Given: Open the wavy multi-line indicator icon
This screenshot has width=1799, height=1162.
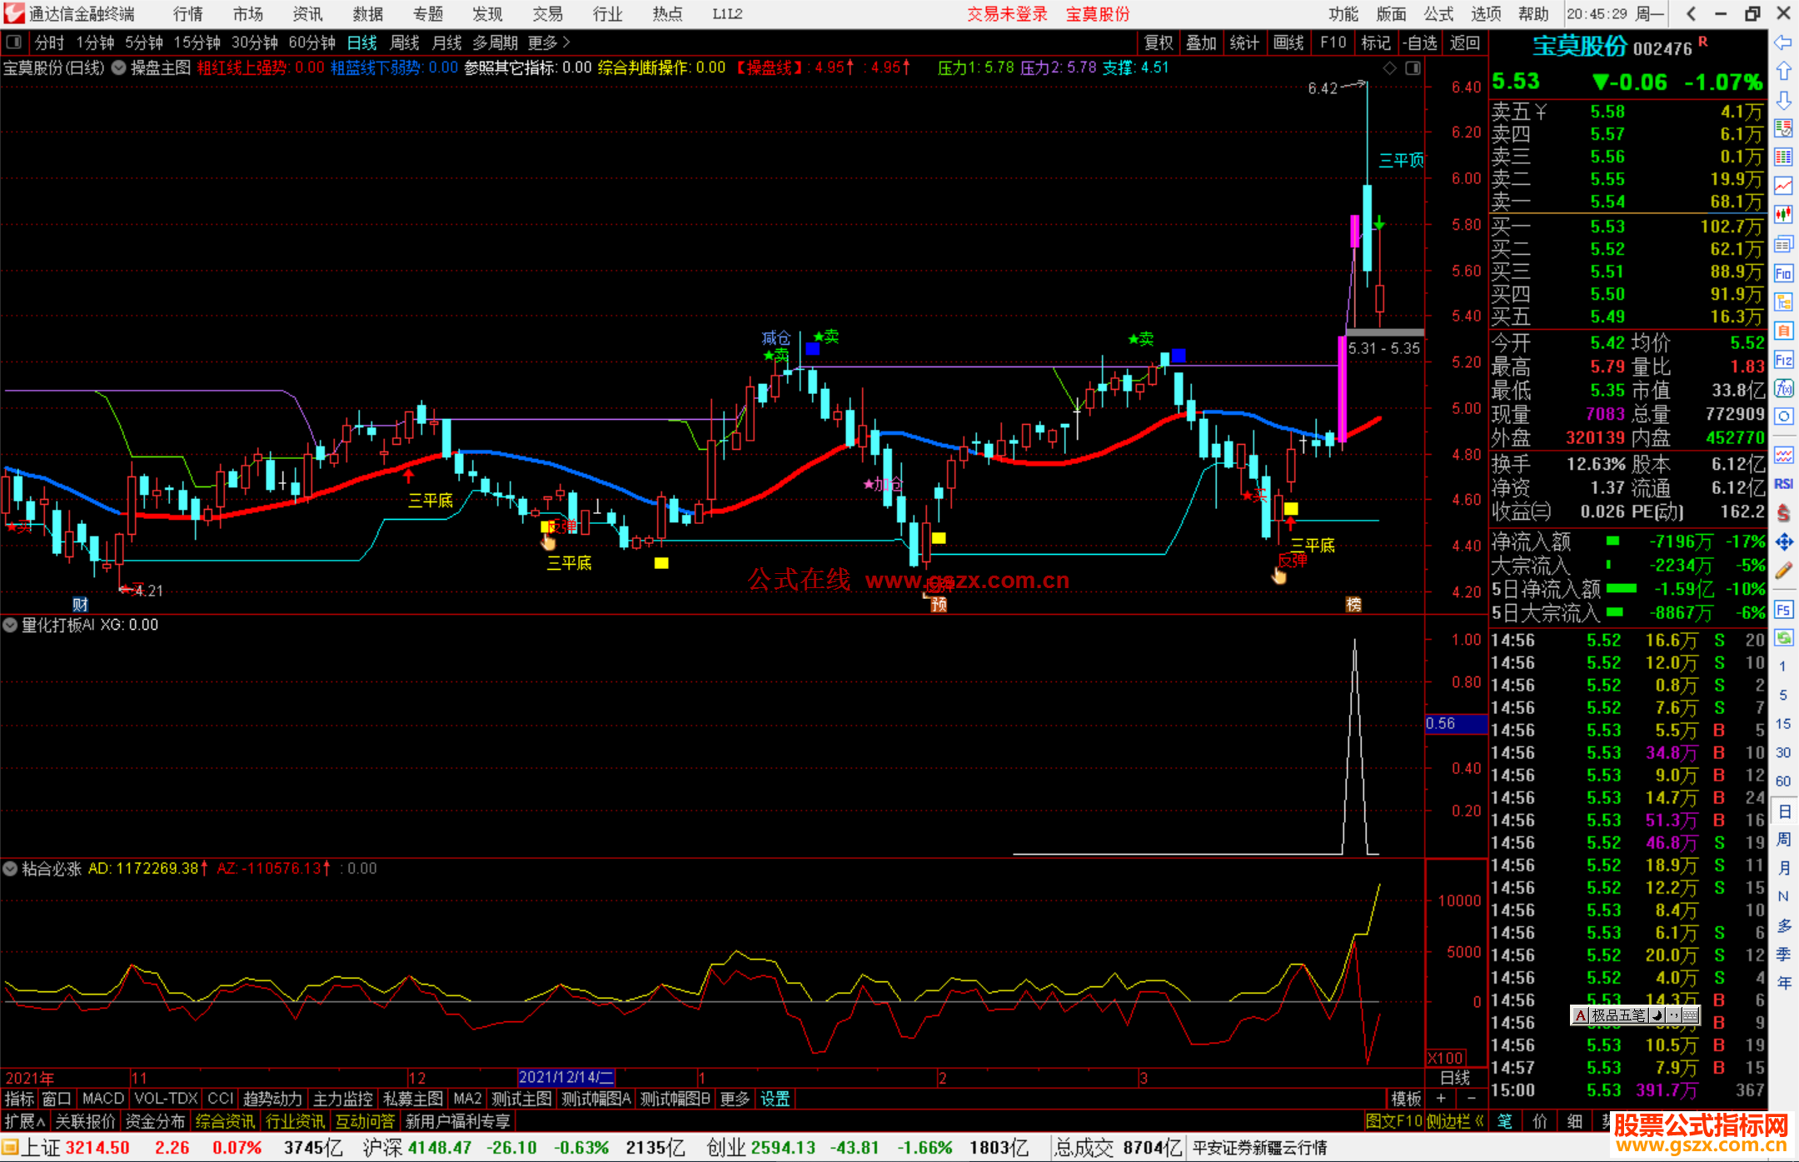Looking at the screenshot, I should click(1783, 455).
